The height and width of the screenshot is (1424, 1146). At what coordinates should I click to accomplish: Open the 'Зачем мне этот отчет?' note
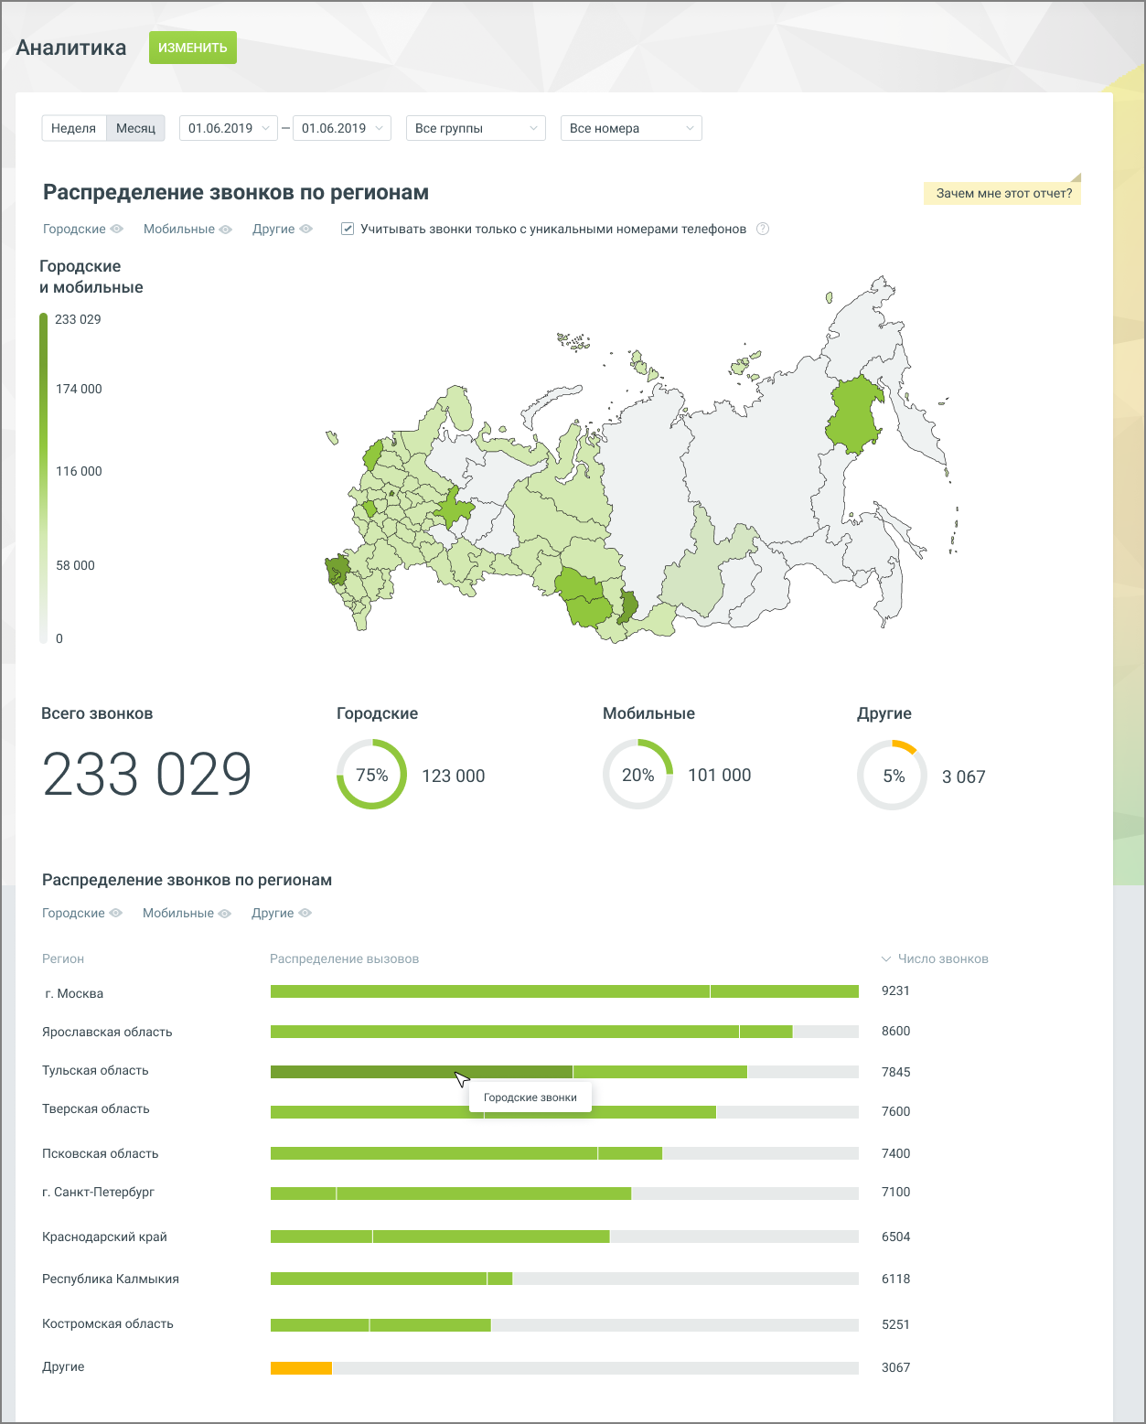tap(1003, 193)
